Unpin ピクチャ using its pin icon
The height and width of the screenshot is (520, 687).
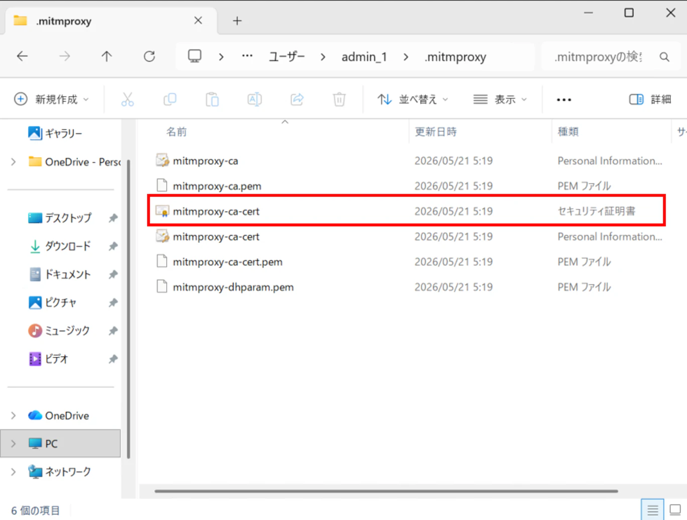(x=113, y=303)
